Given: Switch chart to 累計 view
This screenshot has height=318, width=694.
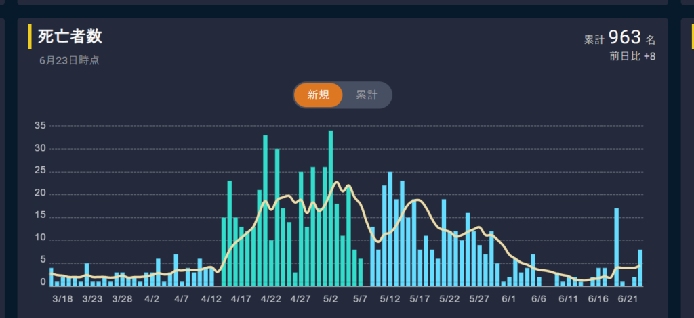Looking at the screenshot, I should (367, 95).
